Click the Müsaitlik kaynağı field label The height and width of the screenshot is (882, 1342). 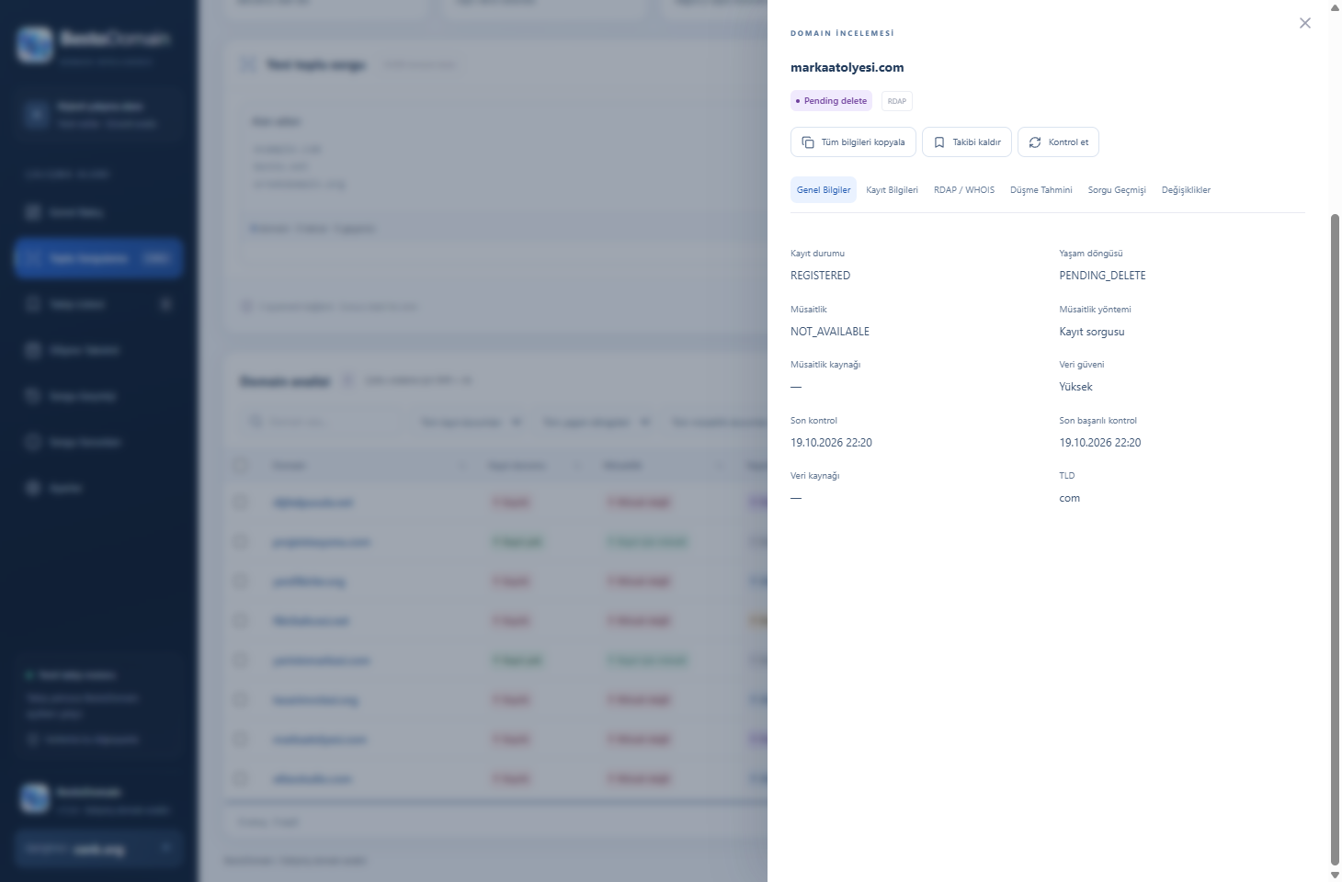(x=825, y=365)
